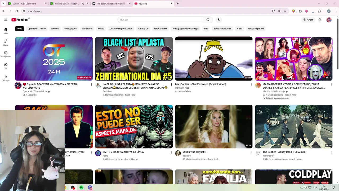The width and height of the screenshot is (339, 191).
Task: Open the tab search dropdown arrow
Action: [3, 4]
